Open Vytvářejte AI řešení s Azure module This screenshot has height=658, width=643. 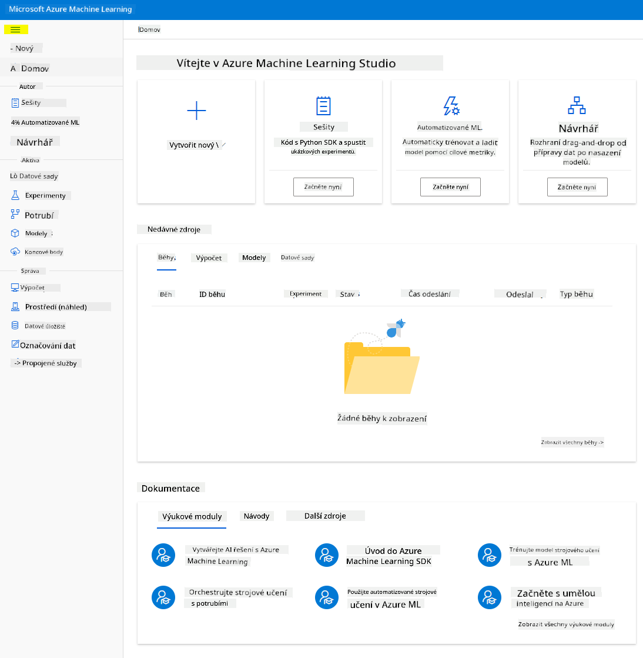(236, 556)
